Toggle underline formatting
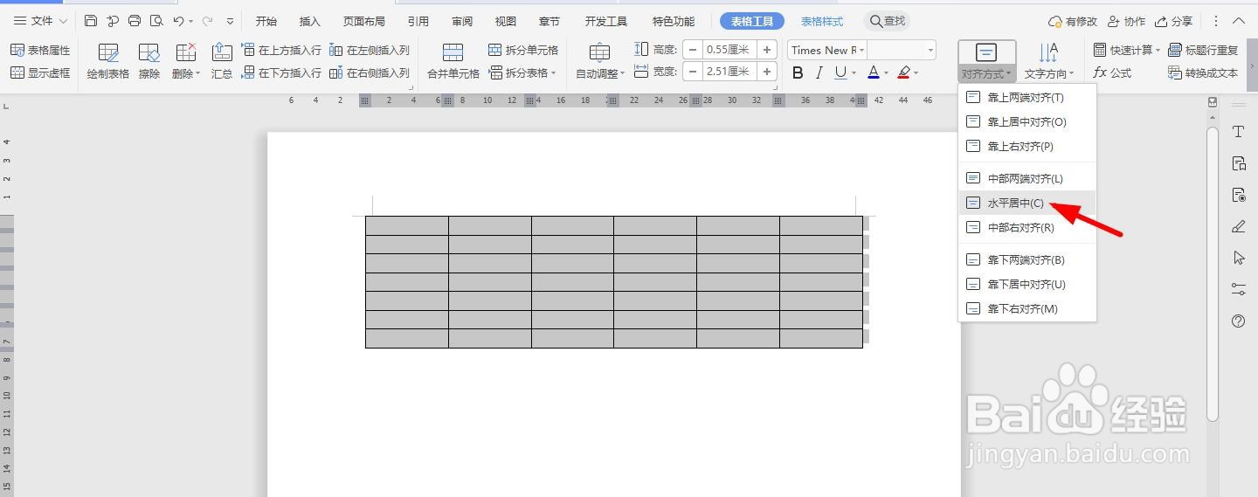 840,72
